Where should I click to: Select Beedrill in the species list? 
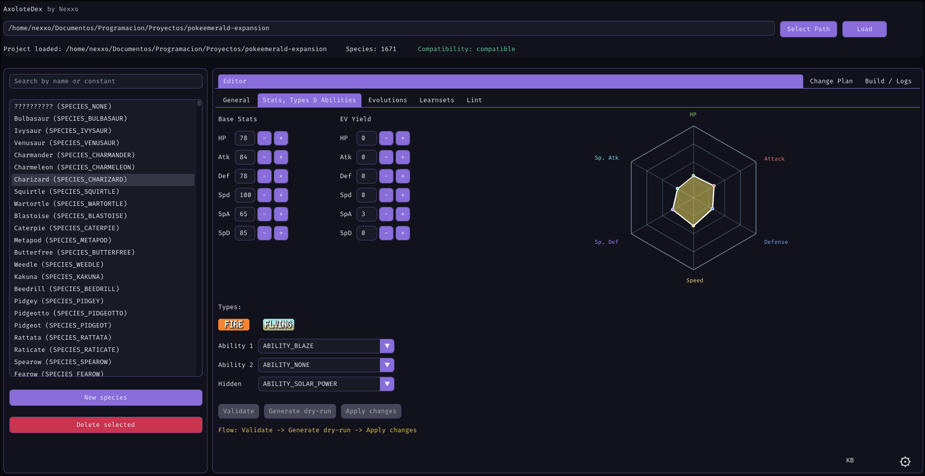103,289
